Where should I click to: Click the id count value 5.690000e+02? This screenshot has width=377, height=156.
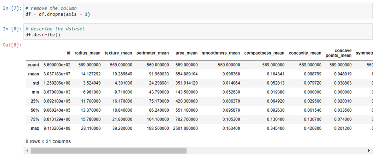point(57,65)
